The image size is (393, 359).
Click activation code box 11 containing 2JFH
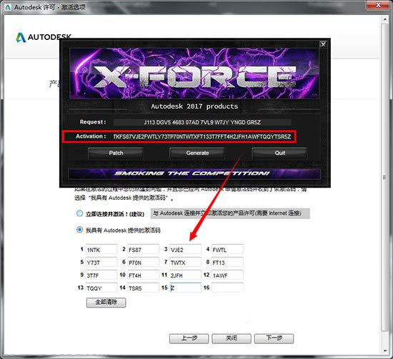pyautogui.click(x=185, y=275)
